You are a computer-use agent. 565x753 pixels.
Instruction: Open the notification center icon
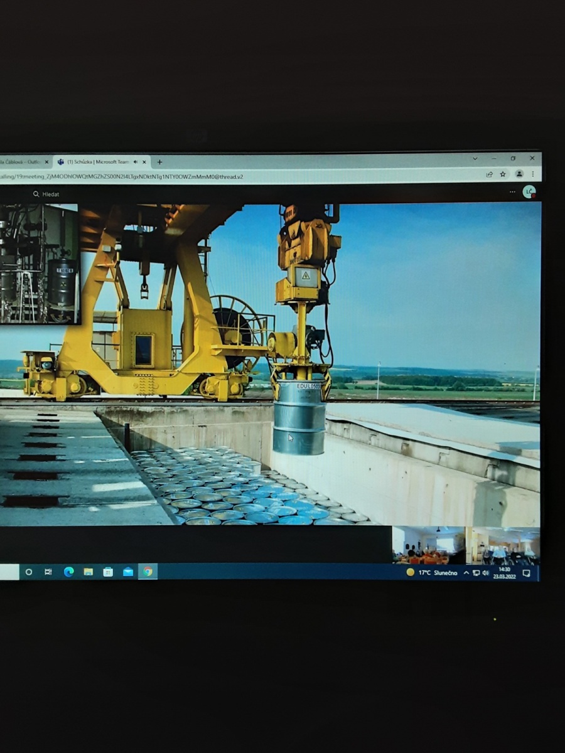pyautogui.click(x=526, y=573)
